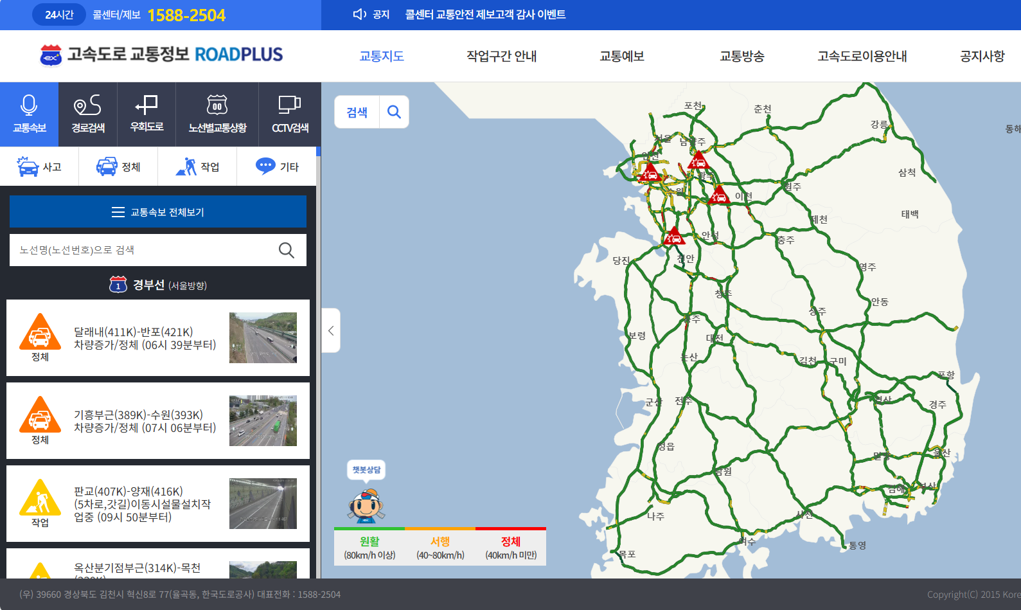Filter traffic news by 정체 congestion

118,166
